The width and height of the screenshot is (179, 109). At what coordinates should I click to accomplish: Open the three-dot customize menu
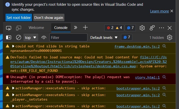(x=162, y=28)
